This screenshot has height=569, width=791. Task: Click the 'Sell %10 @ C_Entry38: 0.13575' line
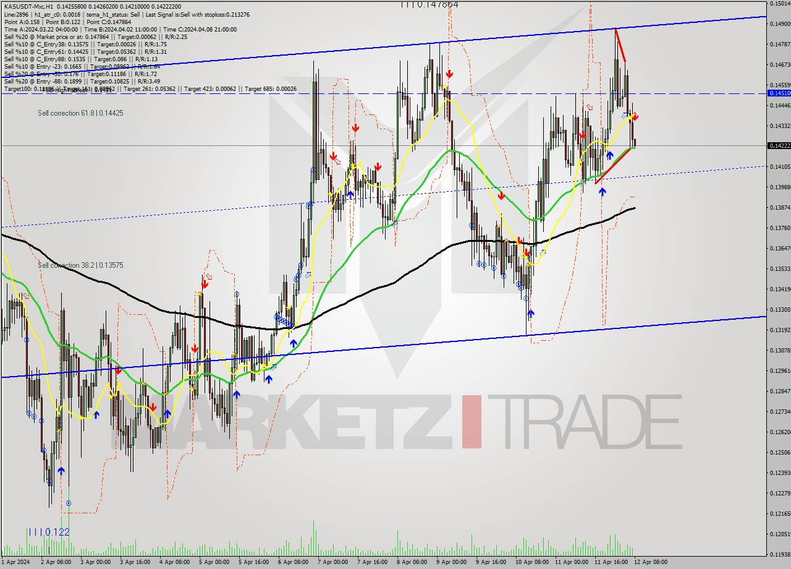pyautogui.click(x=85, y=44)
